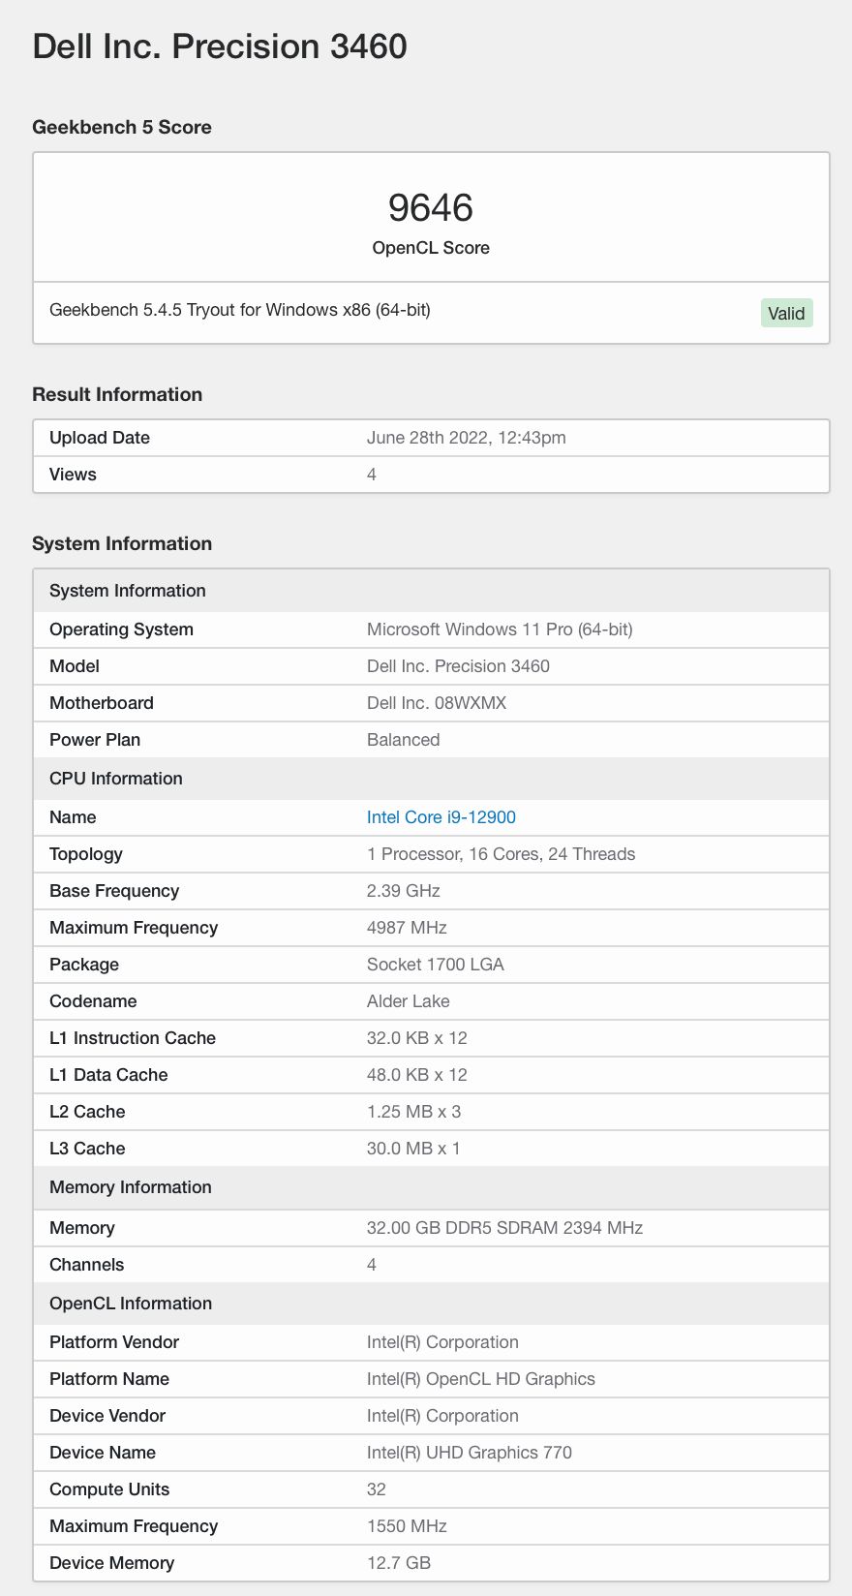
Task: Click the 12.7 GB device memory value
Action: (398, 1563)
